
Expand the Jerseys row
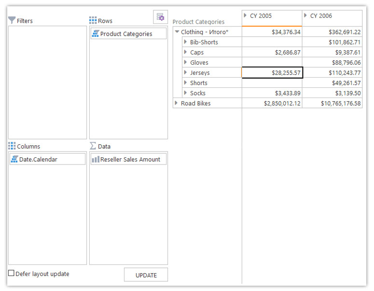[x=185, y=72]
